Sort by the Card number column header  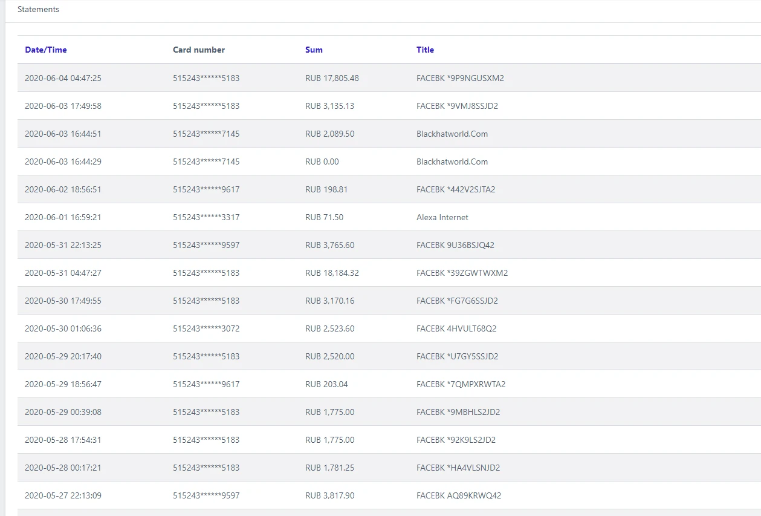click(199, 50)
